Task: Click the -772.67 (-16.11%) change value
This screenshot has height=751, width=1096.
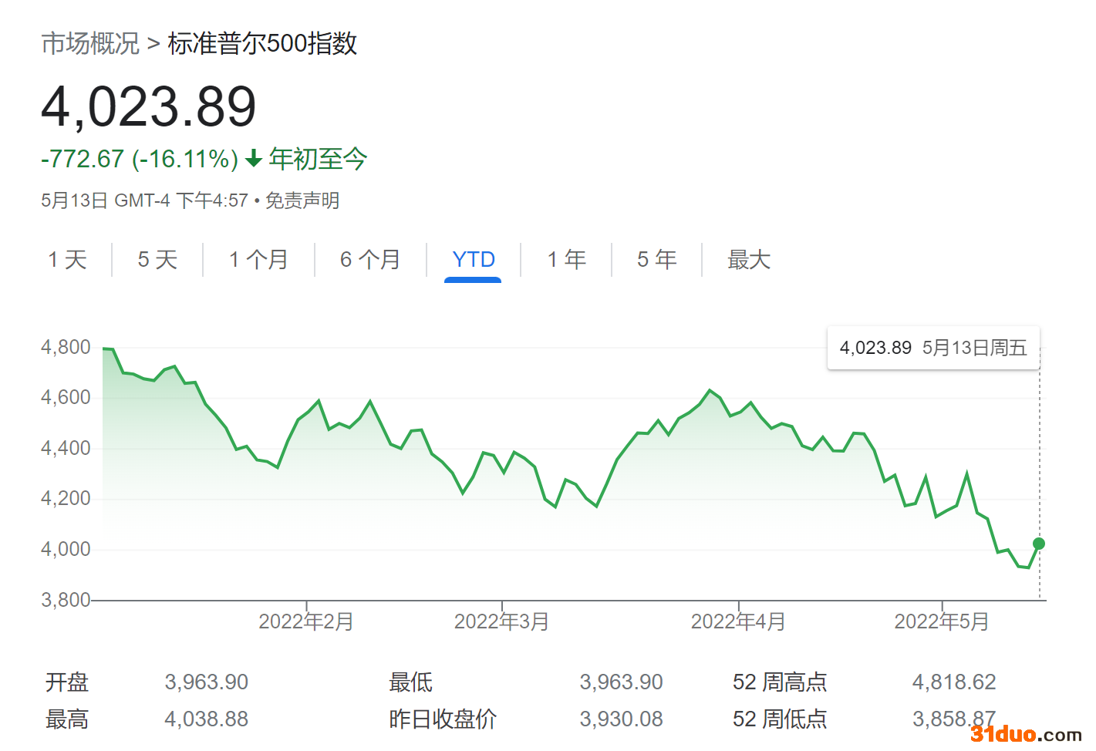Action: (x=140, y=160)
